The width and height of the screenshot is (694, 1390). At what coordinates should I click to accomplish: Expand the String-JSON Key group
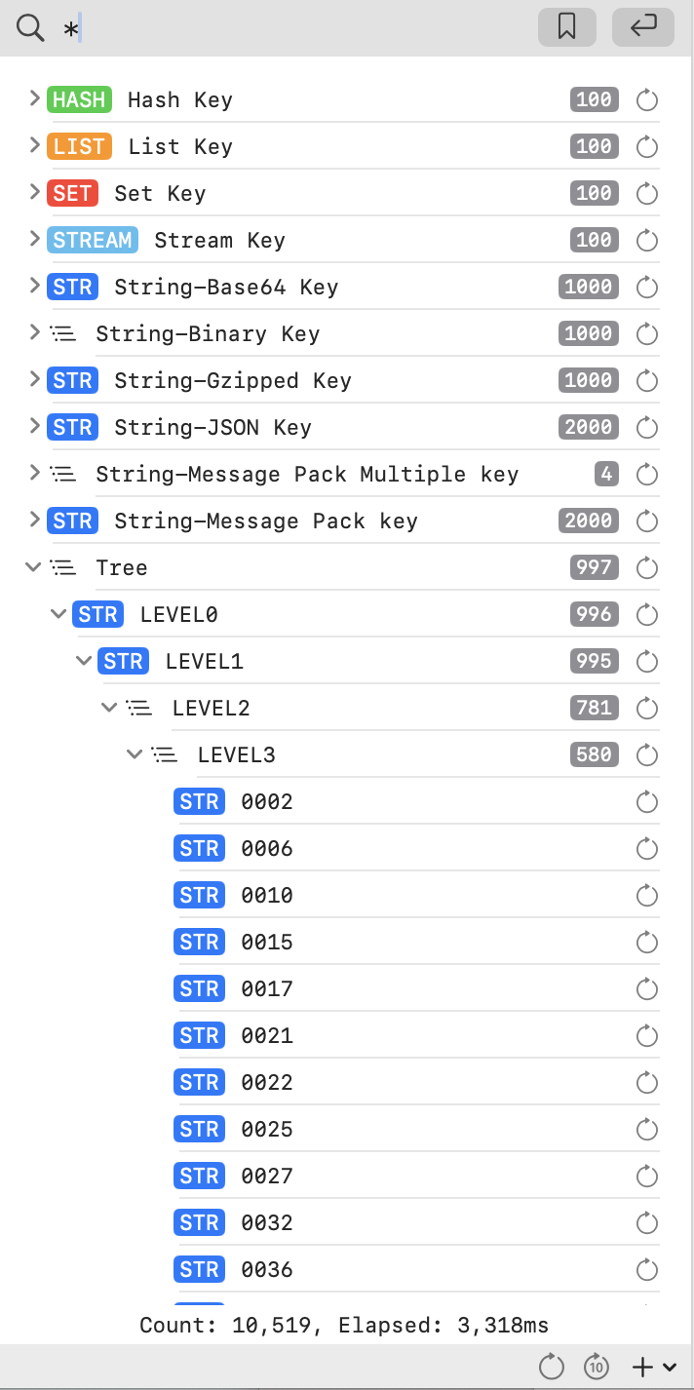34,426
